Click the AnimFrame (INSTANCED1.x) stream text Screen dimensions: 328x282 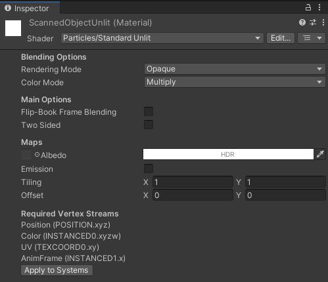click(x=73, y=258)
